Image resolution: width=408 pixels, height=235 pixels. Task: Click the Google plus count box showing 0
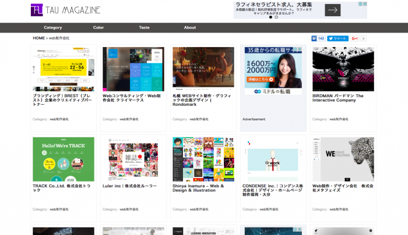363,38
